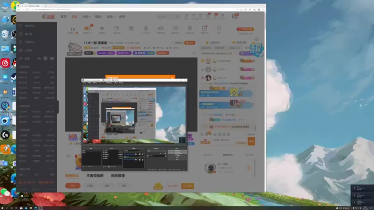Click the ranking list icon in the dark sidebar
Viewport: 374px width, 210px height.
point(21,34)
